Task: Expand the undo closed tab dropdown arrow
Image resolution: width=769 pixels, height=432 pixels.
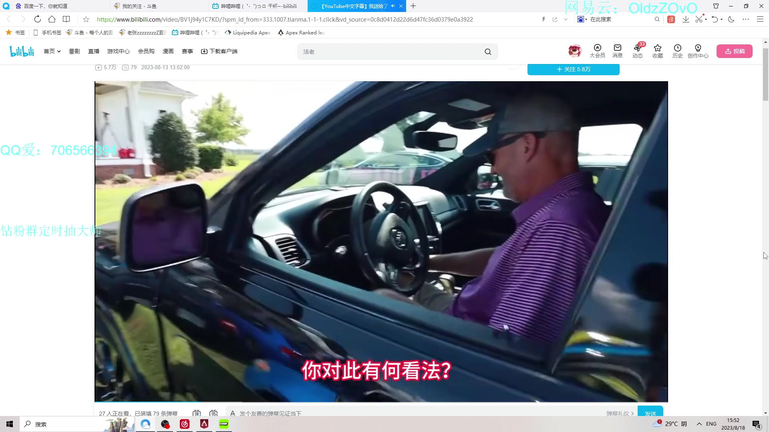Action: pos(722,19)
